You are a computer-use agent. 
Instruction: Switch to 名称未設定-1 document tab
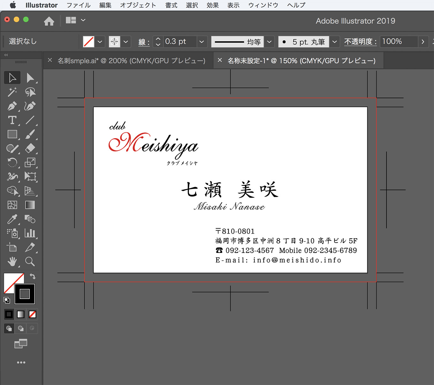301,61
